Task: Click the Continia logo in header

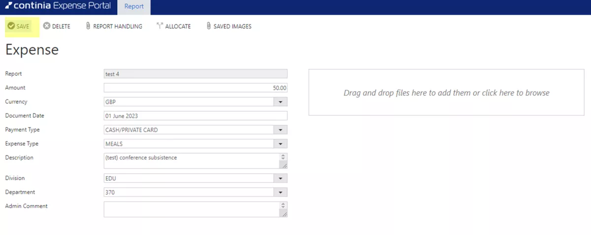Action: tap(8, 6)
